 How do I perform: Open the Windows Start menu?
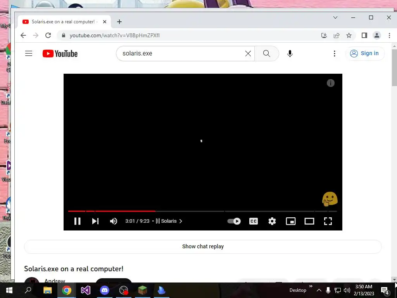(9, 290)
